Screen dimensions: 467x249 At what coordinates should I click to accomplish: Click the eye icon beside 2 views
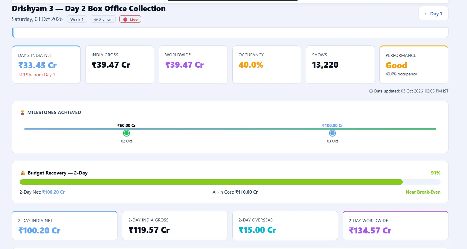(x=96, y=20)
